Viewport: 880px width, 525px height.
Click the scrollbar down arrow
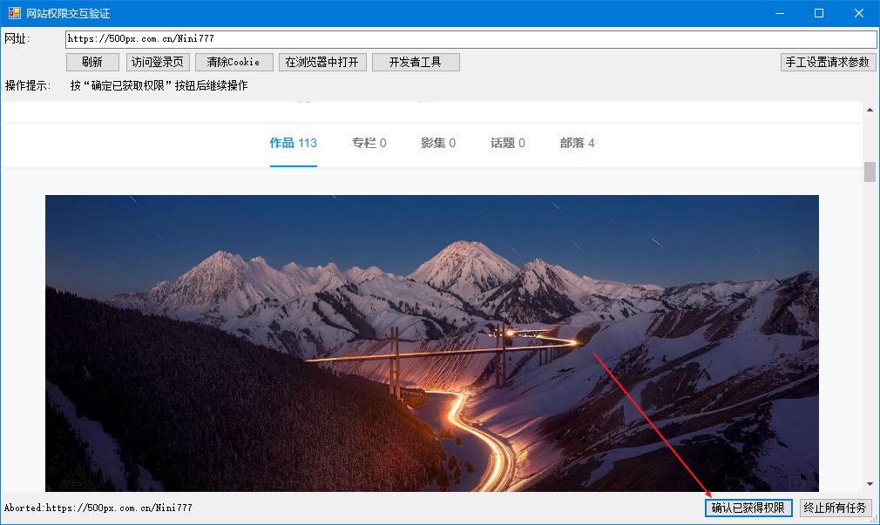tap(870, 484)
